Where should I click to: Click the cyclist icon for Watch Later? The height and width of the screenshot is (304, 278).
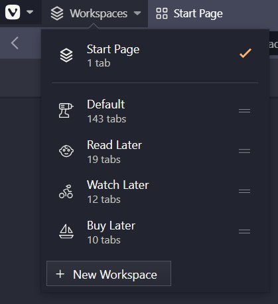pos(66,192)
